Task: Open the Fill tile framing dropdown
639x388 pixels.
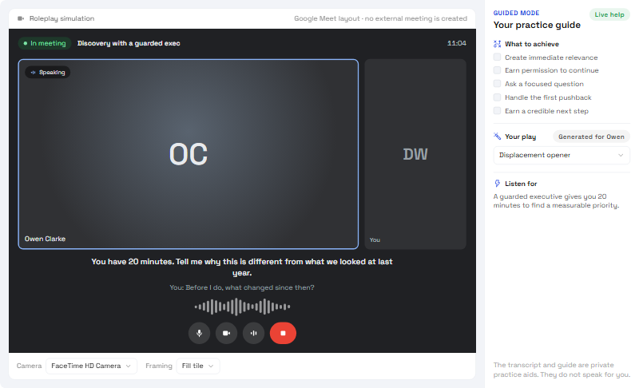Action: pos(198,366)
